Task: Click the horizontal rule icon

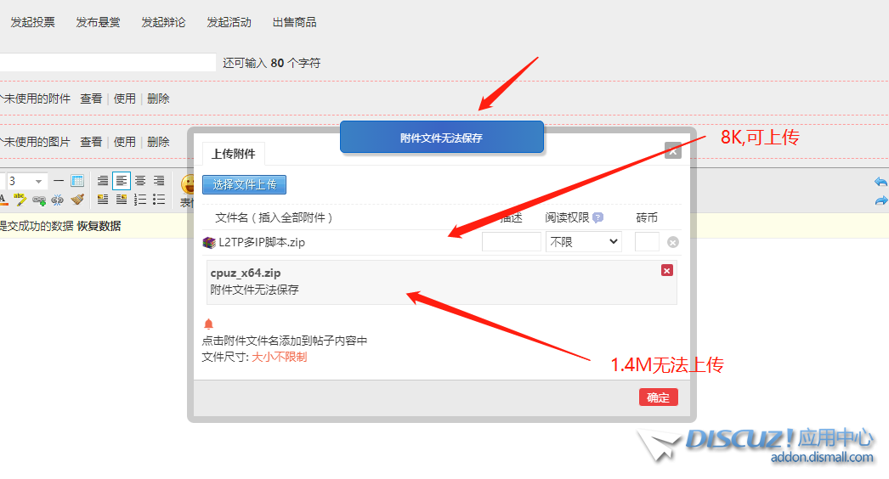Action: click(x=59, y=181)
